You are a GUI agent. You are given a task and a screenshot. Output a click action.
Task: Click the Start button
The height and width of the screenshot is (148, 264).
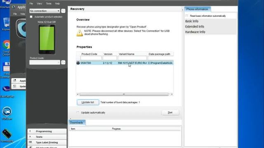click(x=170, y=112)
